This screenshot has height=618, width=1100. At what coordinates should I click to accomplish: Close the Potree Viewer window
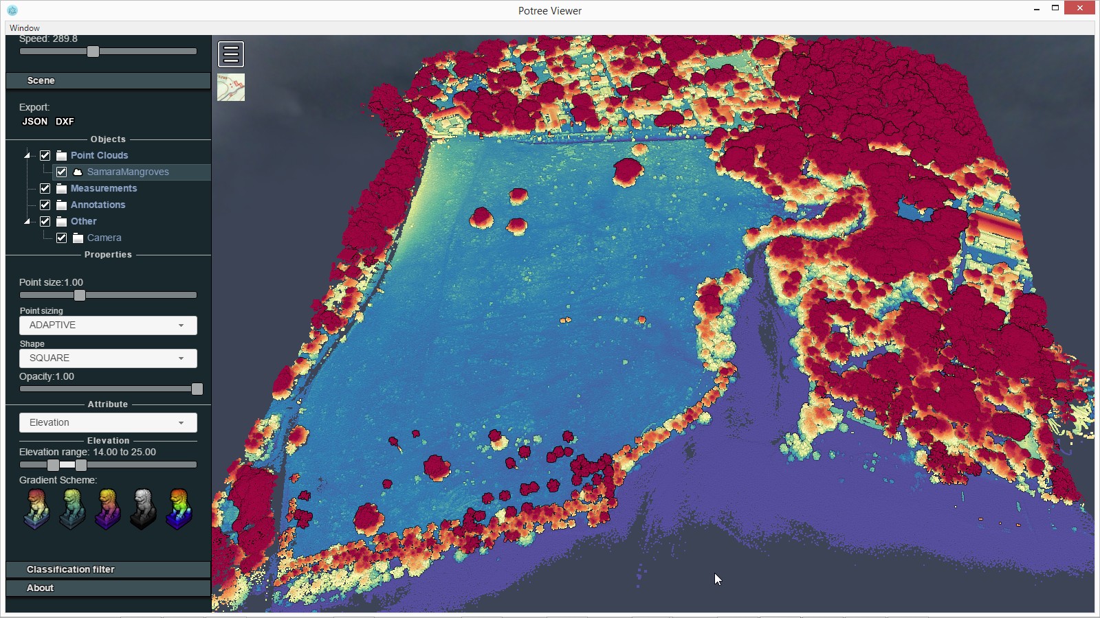tap(1079, 8)
